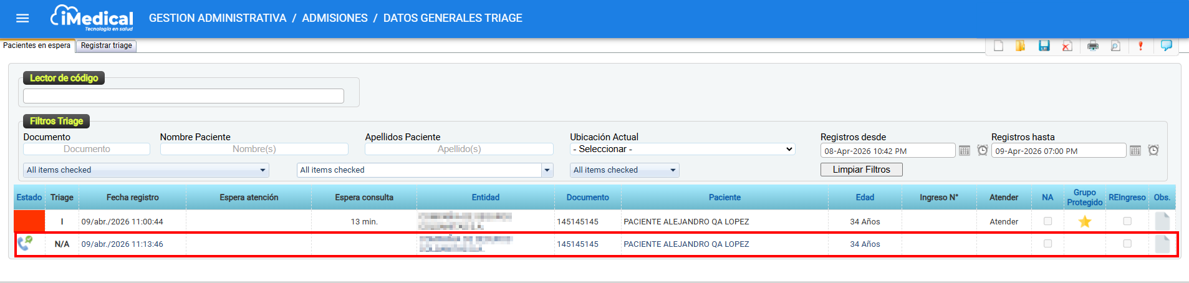Open the print preview magnifier icon
Screen dimensions: 1189x283
[1115, 46]
